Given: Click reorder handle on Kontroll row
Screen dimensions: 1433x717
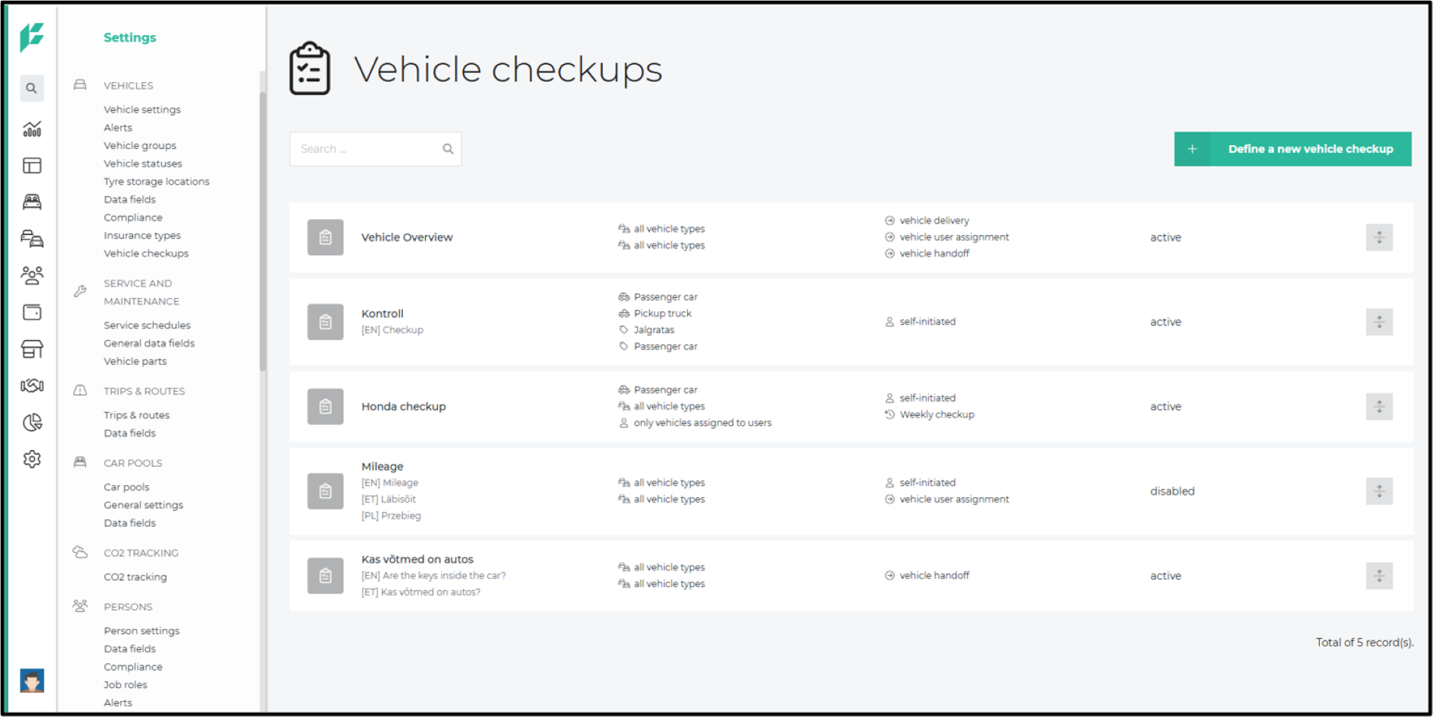Looking at the screenshot, I should [1379, 322].
